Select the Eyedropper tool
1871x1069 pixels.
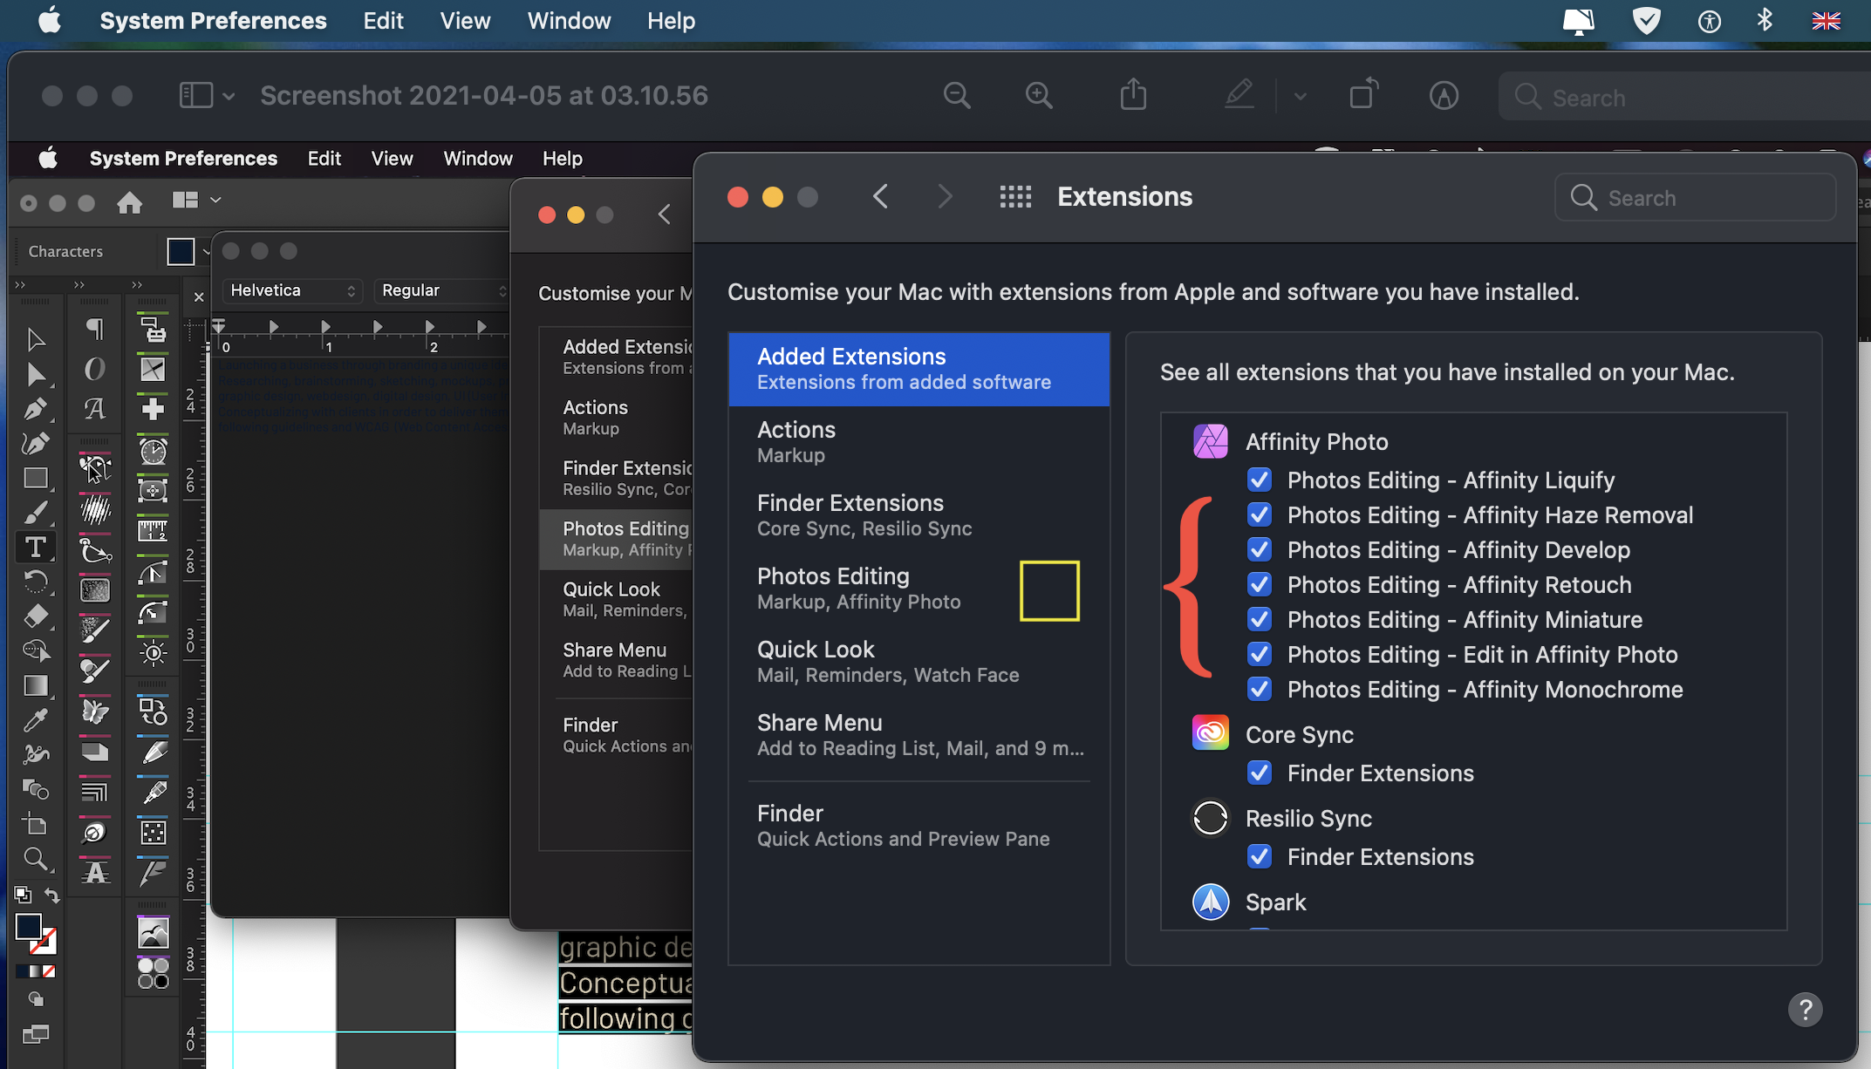pos(36,720)
